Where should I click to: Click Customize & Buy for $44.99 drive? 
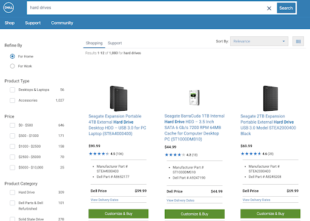(x=194, y=214)
